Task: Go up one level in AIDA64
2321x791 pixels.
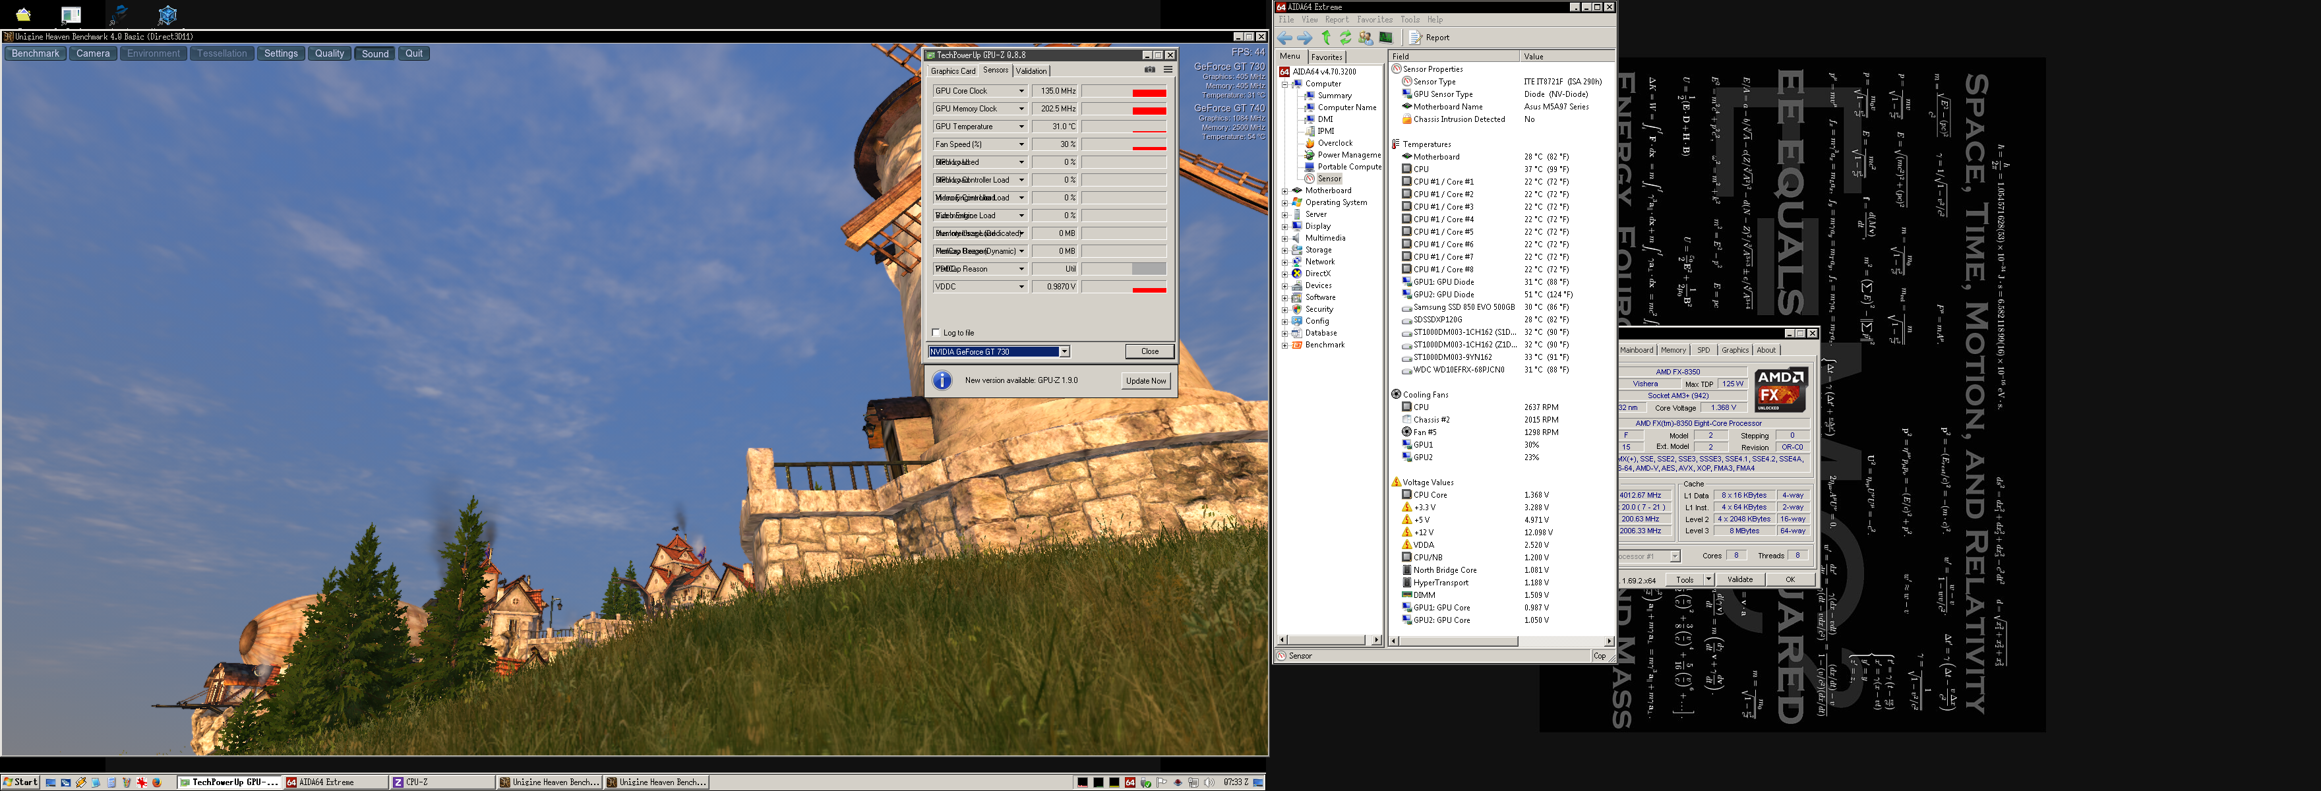Action: tap(1325, 38)
